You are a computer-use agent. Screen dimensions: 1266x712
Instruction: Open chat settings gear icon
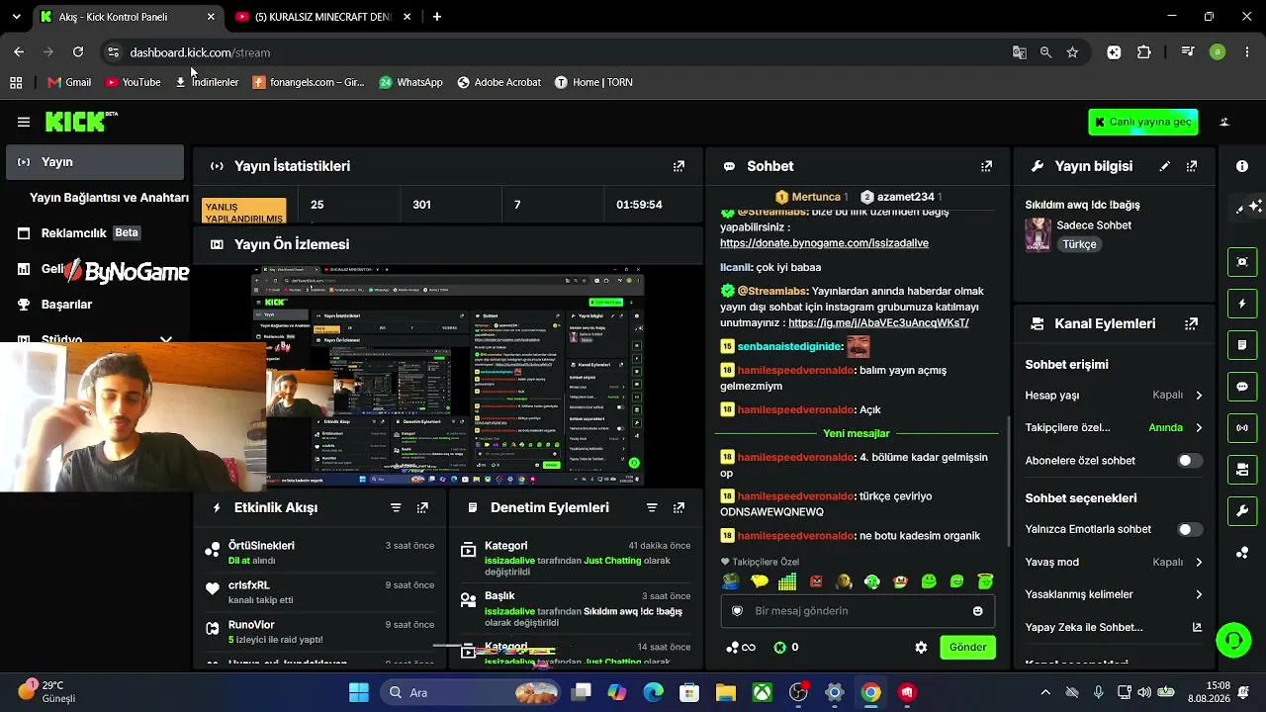pyautogui.click(x=921, y=648)
